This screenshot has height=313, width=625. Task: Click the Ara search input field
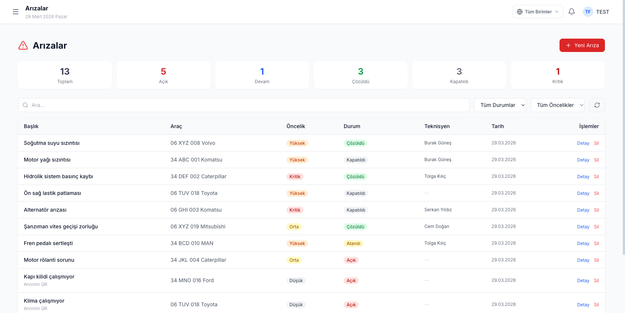click(246, 105)
